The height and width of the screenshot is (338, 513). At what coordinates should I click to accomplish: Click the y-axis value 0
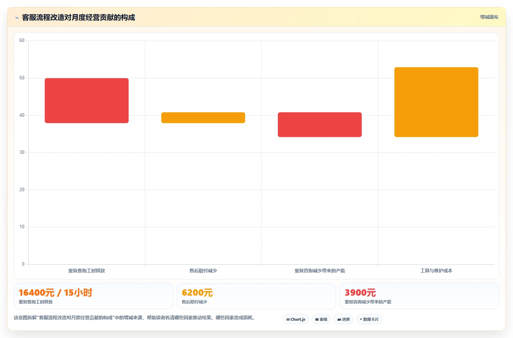(23, 264)
